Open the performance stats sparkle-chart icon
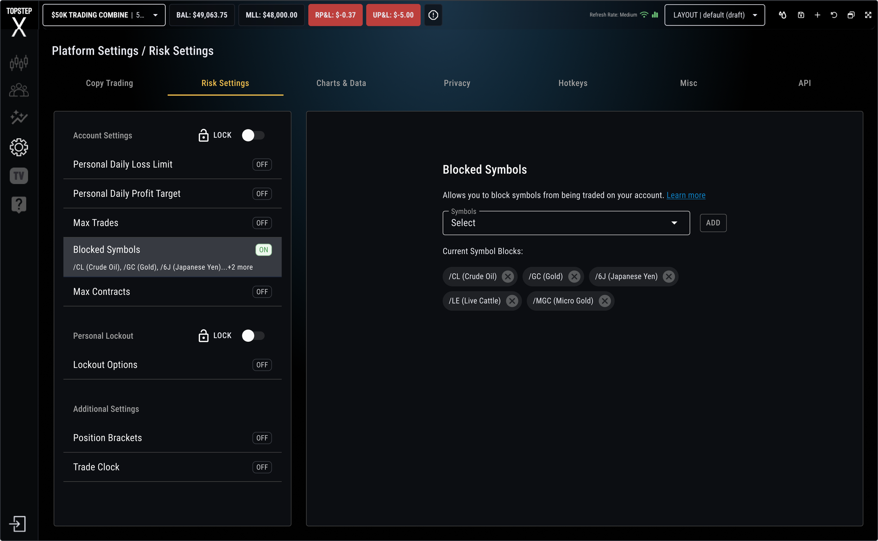Viewport: 878px width, 541px height. 19,117
